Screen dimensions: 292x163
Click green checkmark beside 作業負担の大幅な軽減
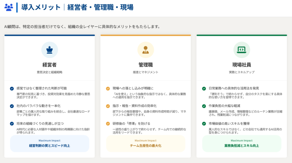tap(204, 106)
